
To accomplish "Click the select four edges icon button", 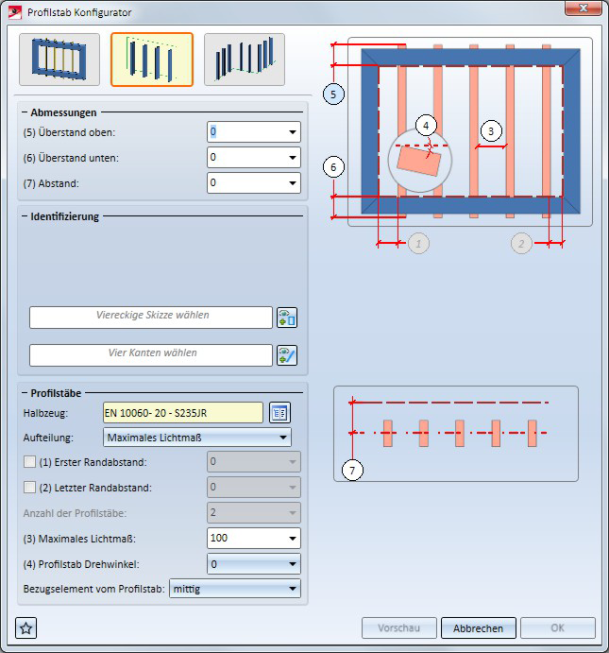I will [287, 355].
